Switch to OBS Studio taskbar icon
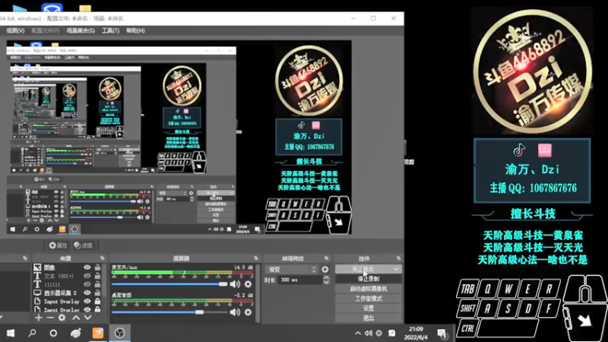The image size is (608, 342). tap(119, 333)
